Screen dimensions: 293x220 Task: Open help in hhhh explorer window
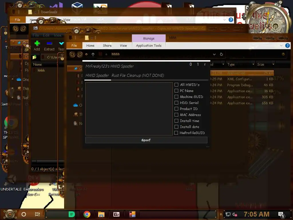tap(287, 46)
